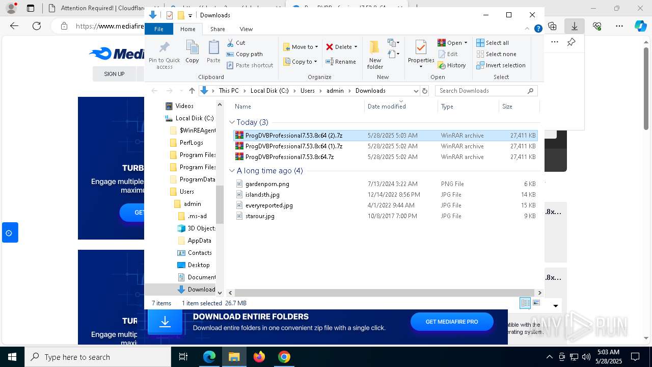Click Paste shortcut in ribbon
The height and width of the screenshot is (367, 652).
coord(250,65)
